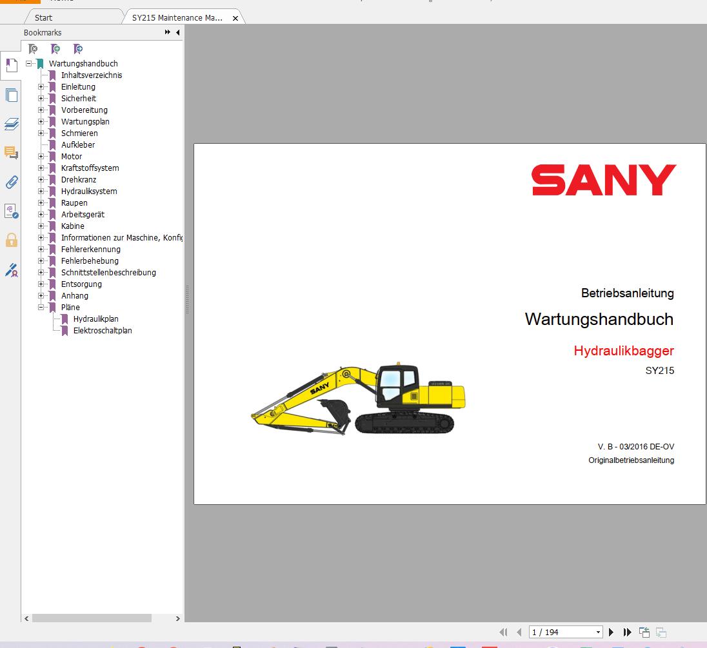Collapse the Pläne bookmark node

[x=41, y=308]
